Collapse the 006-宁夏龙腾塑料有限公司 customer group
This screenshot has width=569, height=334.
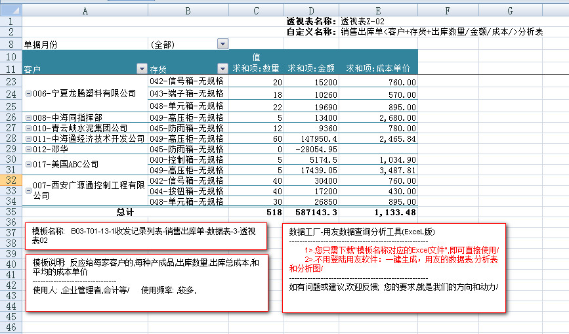28,94
